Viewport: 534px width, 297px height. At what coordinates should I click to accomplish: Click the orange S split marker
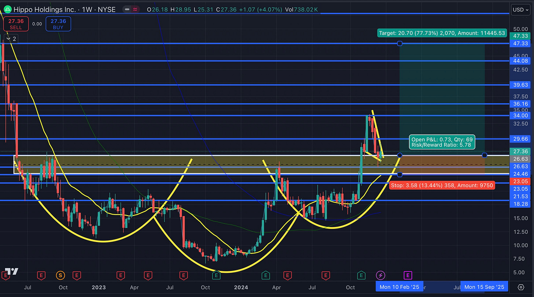point(60,275)
